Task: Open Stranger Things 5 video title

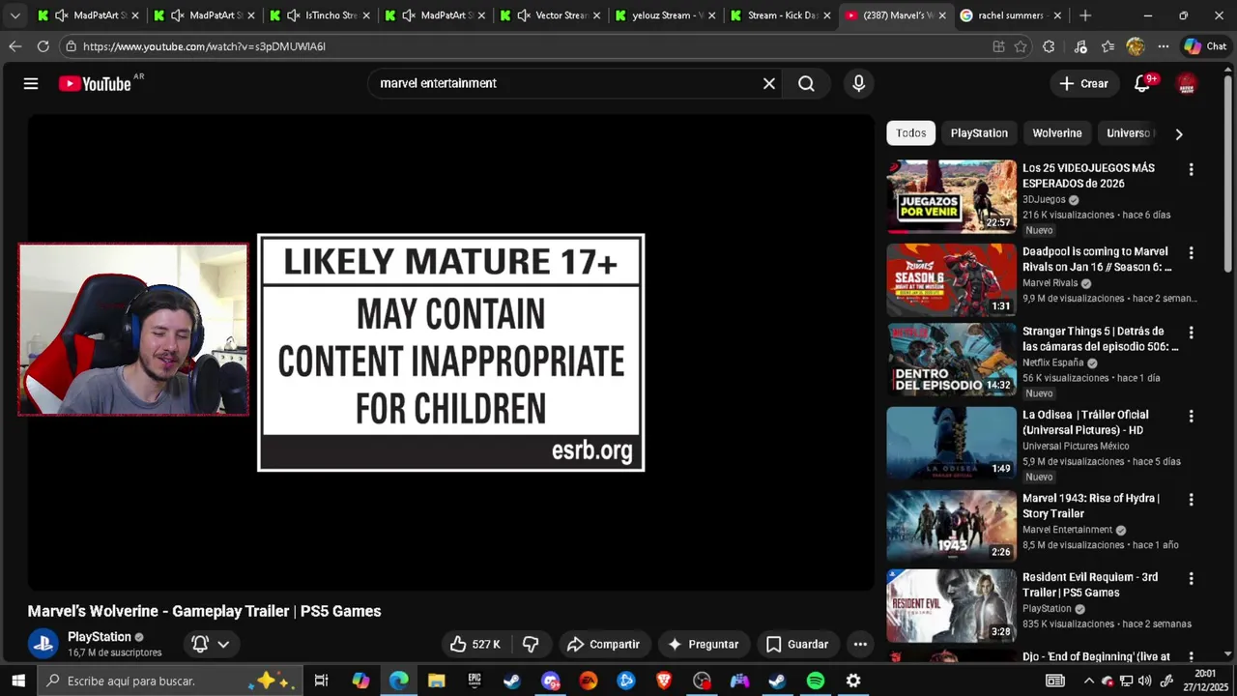Action: tap(1101, 338)
